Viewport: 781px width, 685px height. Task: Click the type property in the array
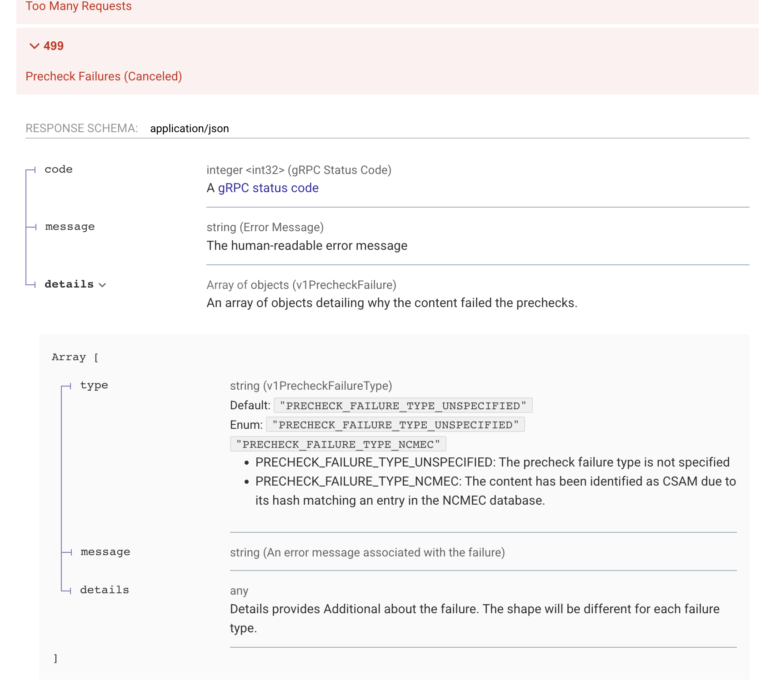click(94, 385)
